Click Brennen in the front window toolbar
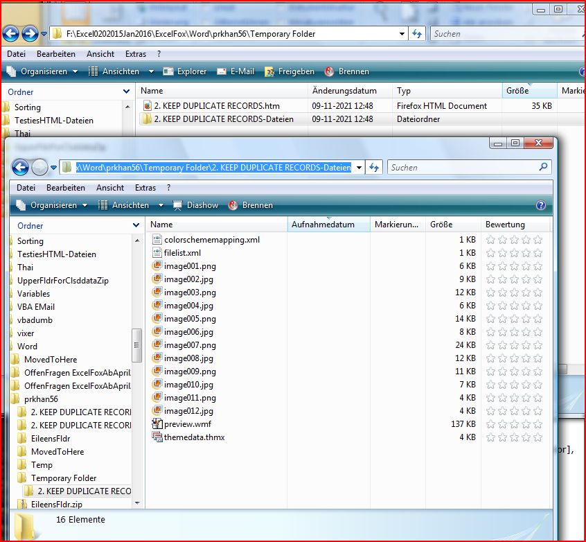Image resolution: width=586 pixels, height=542 pixels. click(x=251, y=205)
